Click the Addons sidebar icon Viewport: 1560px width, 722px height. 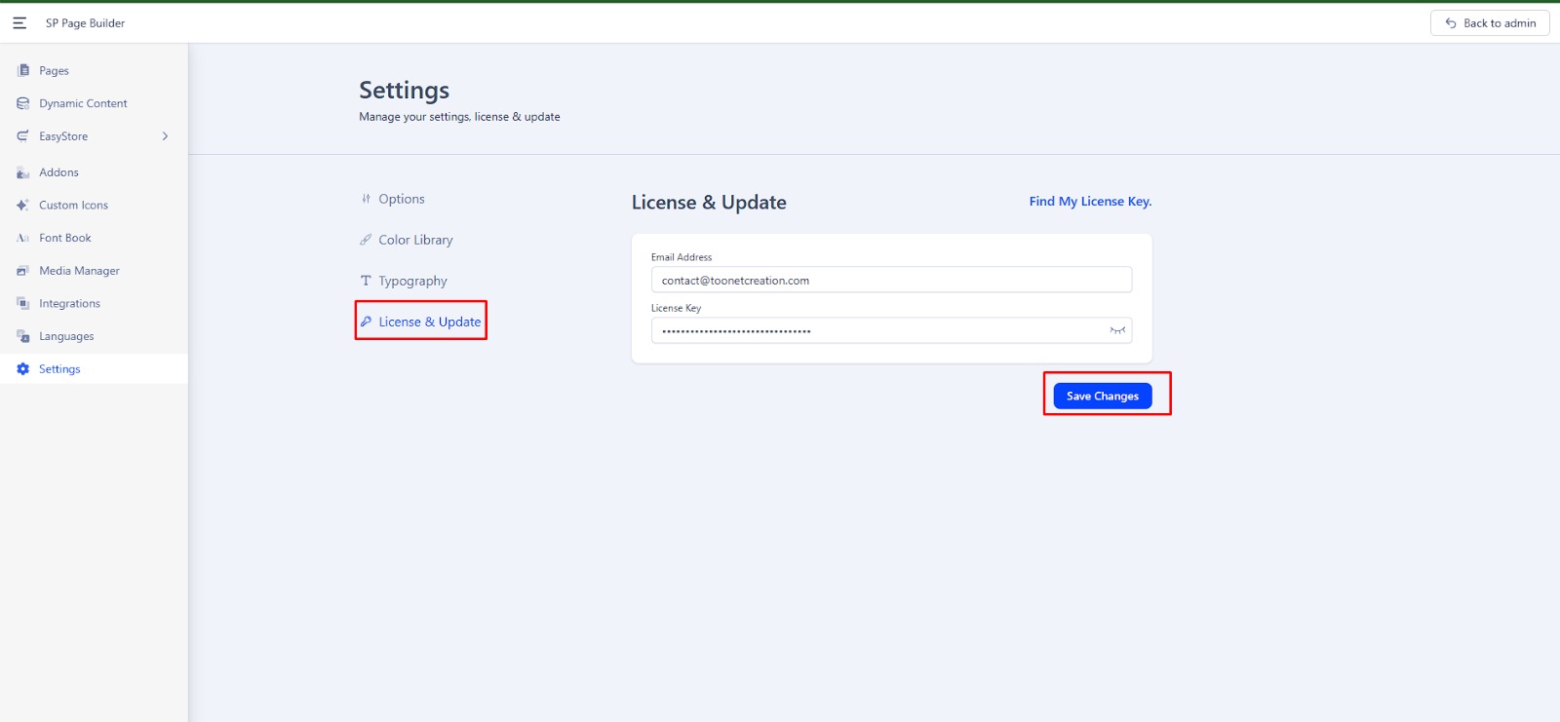pyautogui.click(x=23, y=172)
